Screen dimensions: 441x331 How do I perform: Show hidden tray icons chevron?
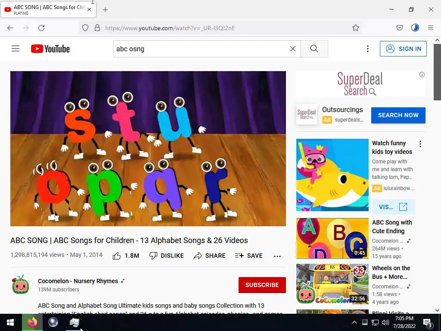click(x=354, y=322)
